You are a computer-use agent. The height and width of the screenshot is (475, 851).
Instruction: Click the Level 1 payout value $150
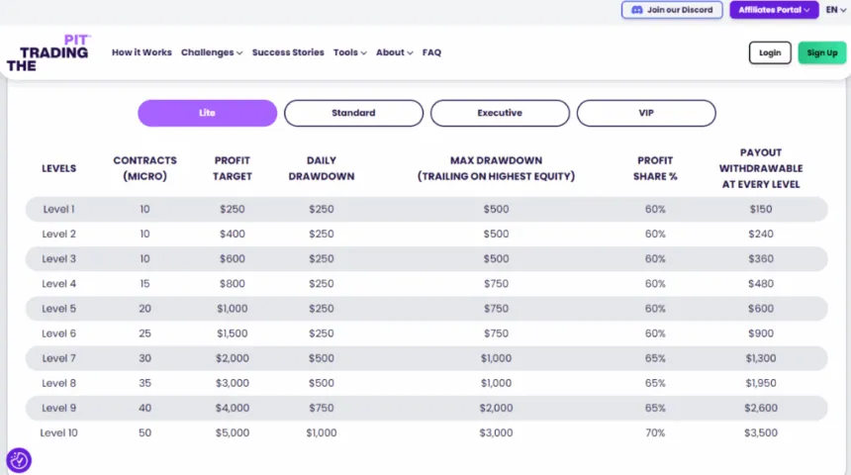[761, 210]
